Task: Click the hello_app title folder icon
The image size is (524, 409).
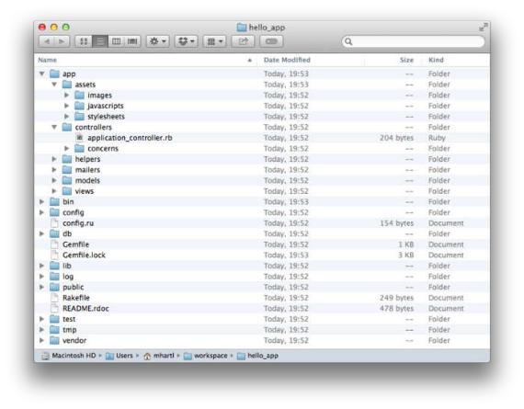Action: point(241,28)
